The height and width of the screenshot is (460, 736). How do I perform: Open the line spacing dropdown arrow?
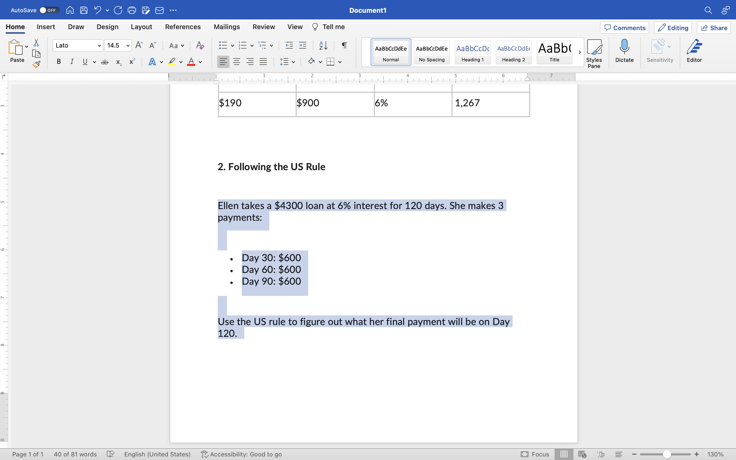tap(293, 62)
